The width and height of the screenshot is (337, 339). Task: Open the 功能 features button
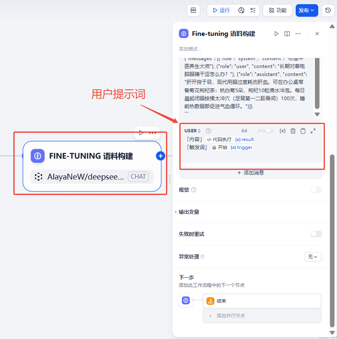coord(278,10)
